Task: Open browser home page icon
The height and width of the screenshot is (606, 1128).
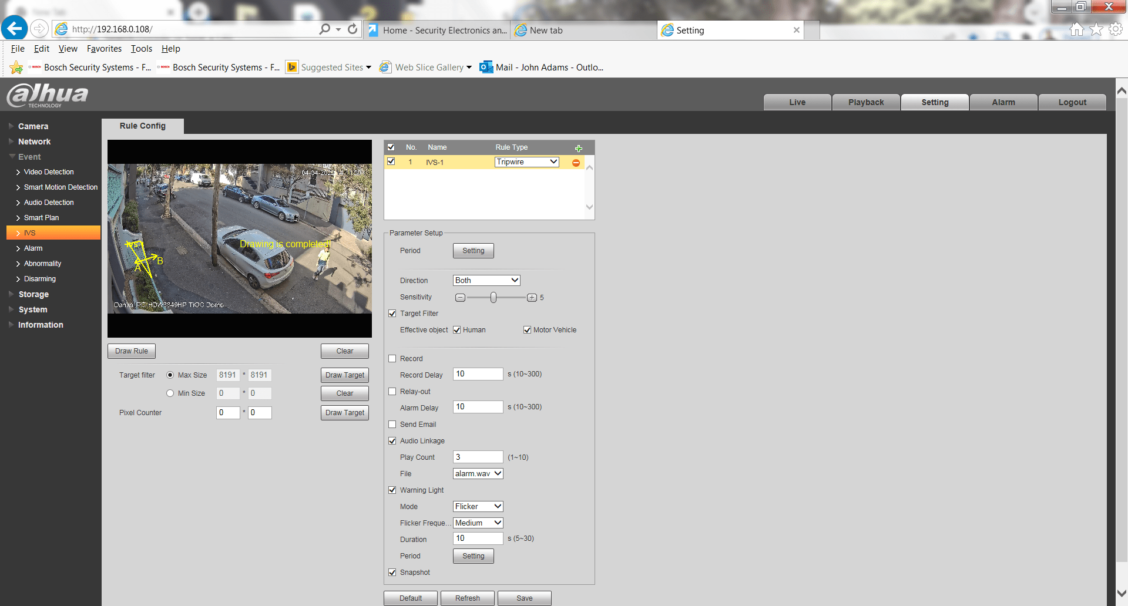Action: [x=1076, y=29]
